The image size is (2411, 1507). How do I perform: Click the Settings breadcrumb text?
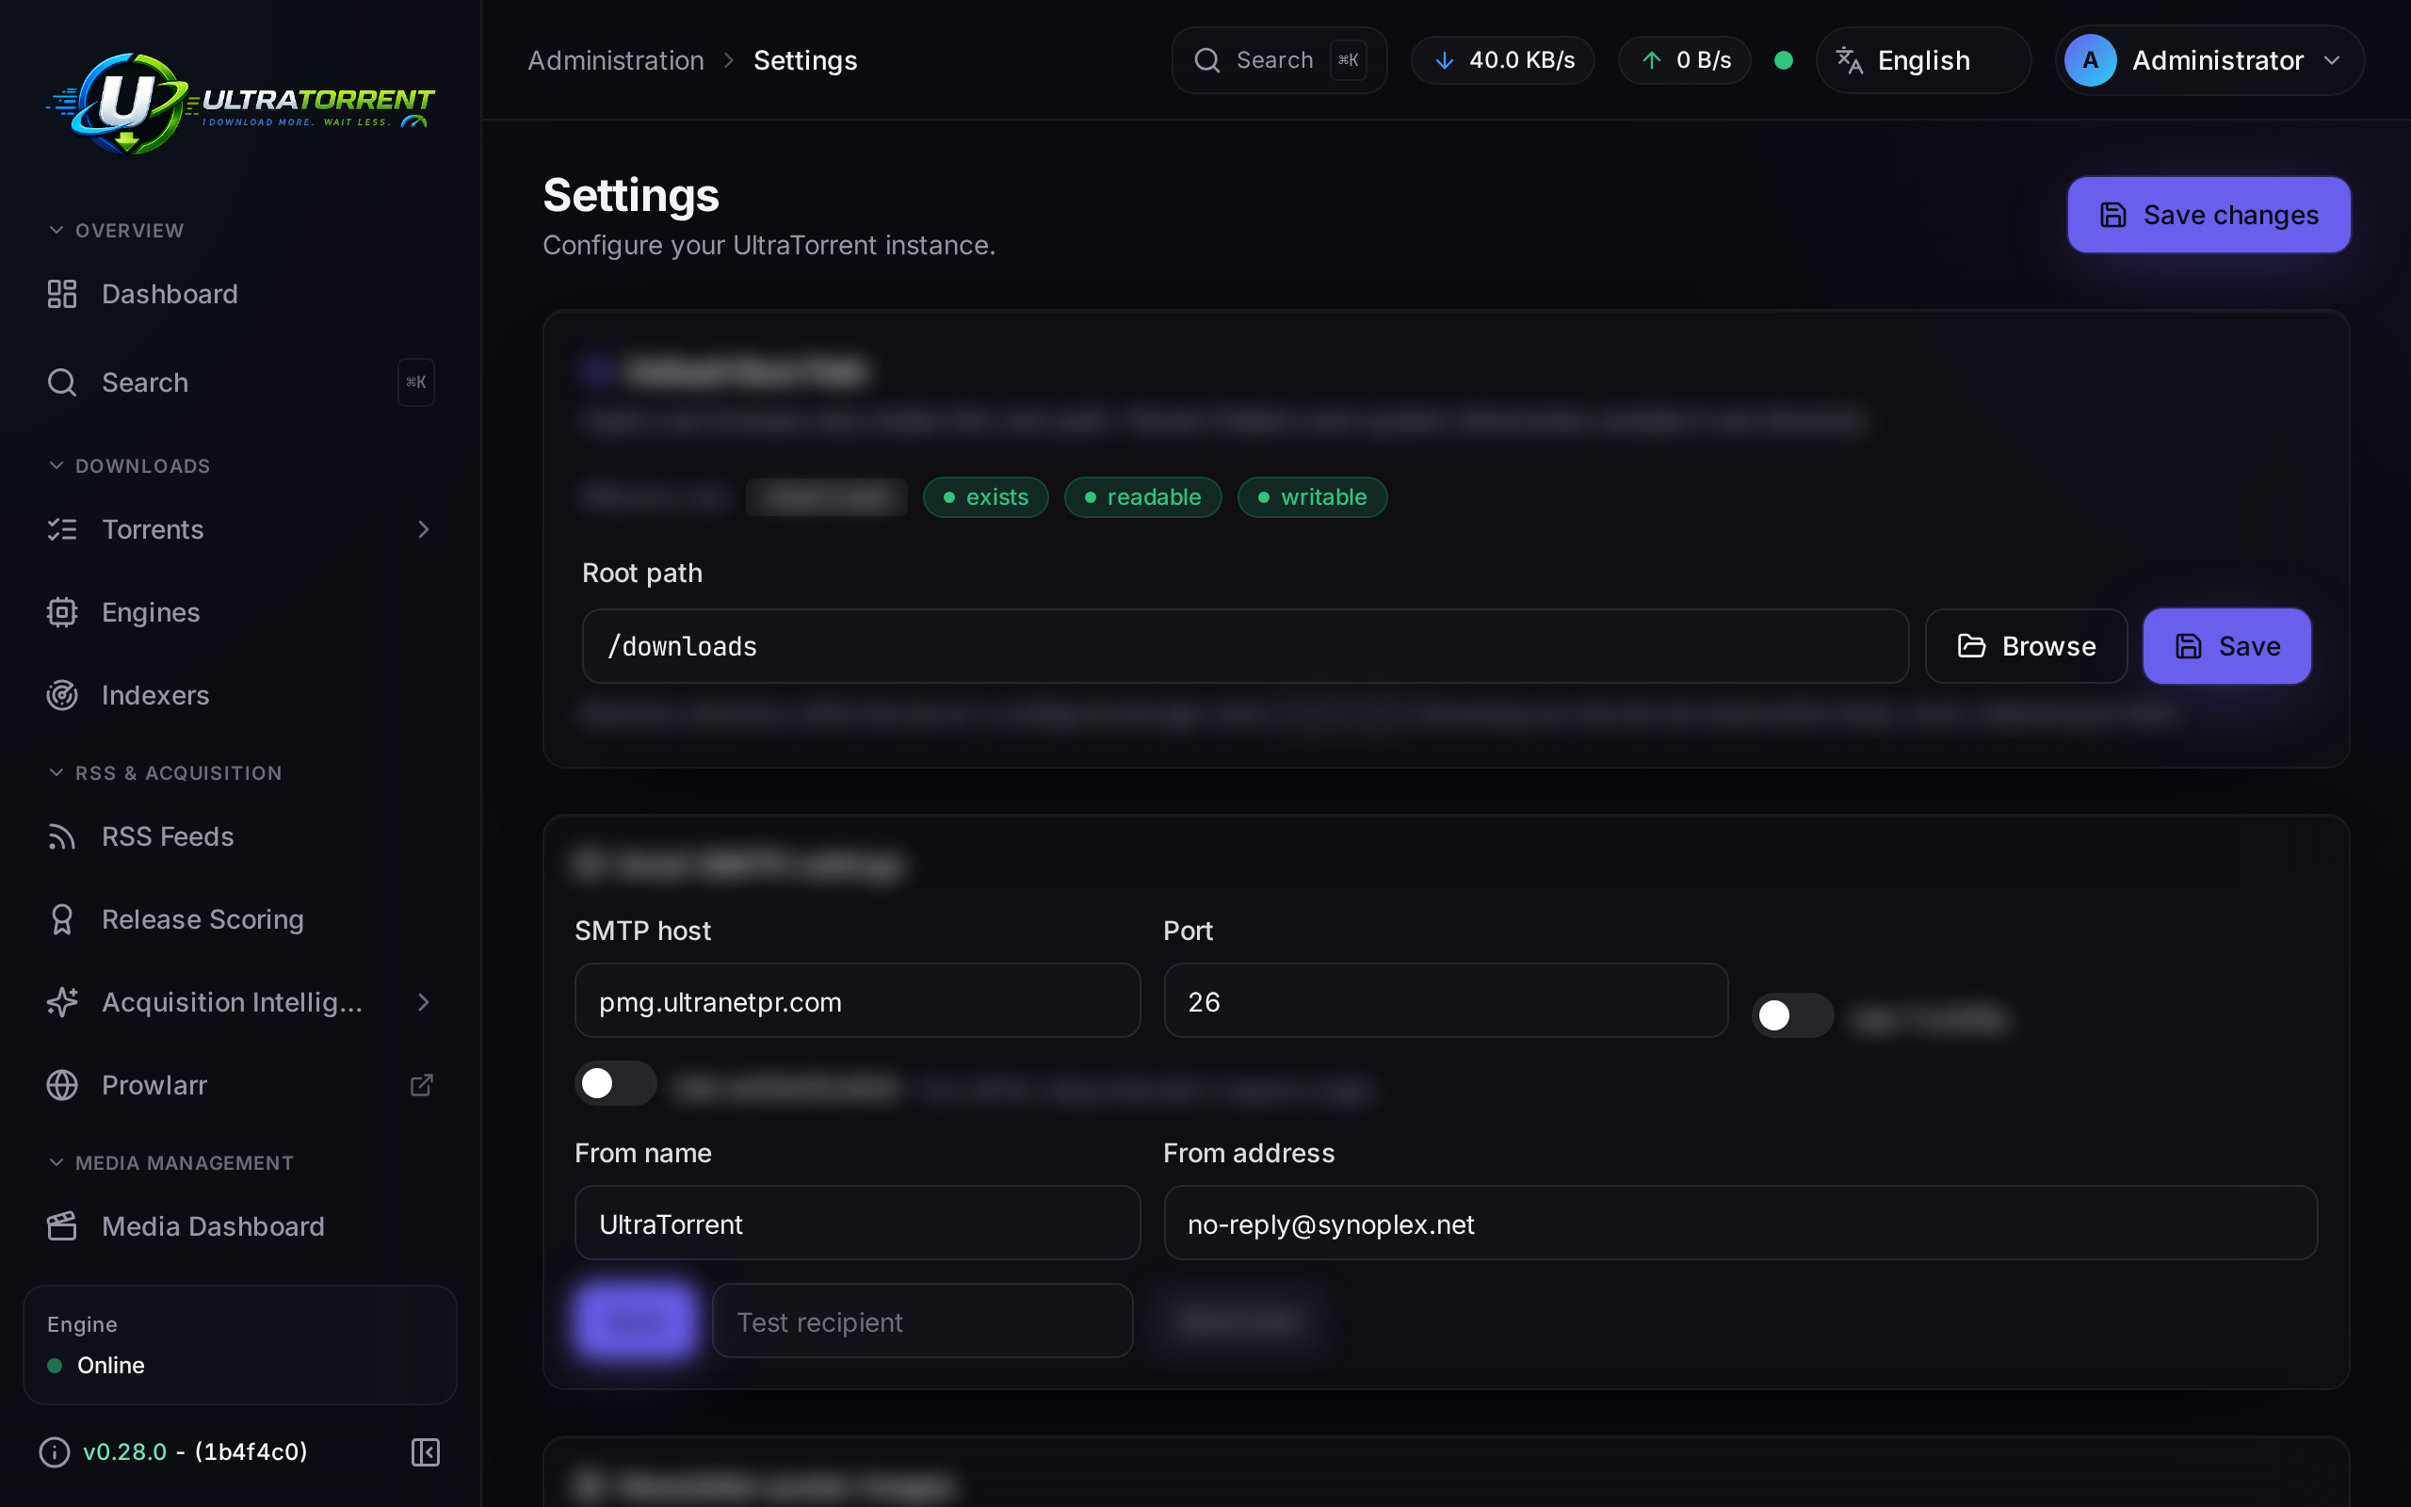pos(805,59)
